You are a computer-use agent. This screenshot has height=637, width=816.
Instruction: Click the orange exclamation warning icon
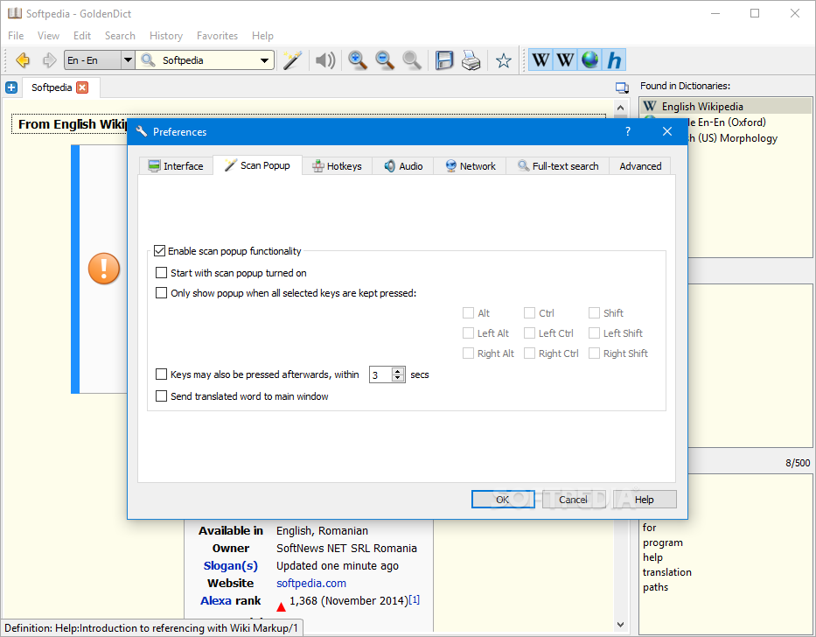coord(104,269)
